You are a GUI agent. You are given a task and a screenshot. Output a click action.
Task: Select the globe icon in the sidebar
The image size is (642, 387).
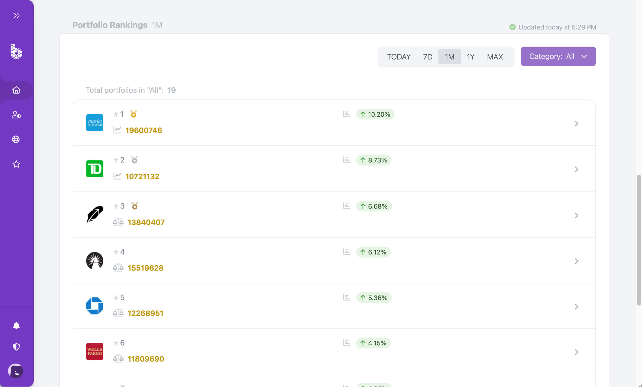pos(16,139)
